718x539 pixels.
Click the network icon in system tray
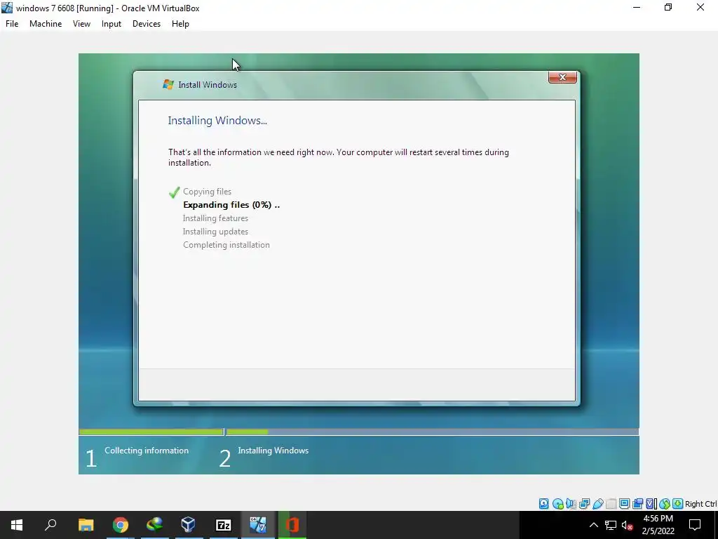coord(611,525)
